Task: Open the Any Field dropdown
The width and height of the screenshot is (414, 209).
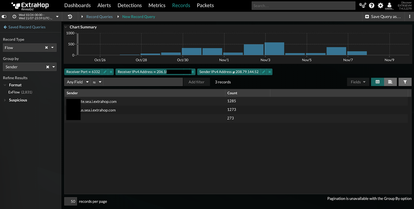Action: click(77, 82)
